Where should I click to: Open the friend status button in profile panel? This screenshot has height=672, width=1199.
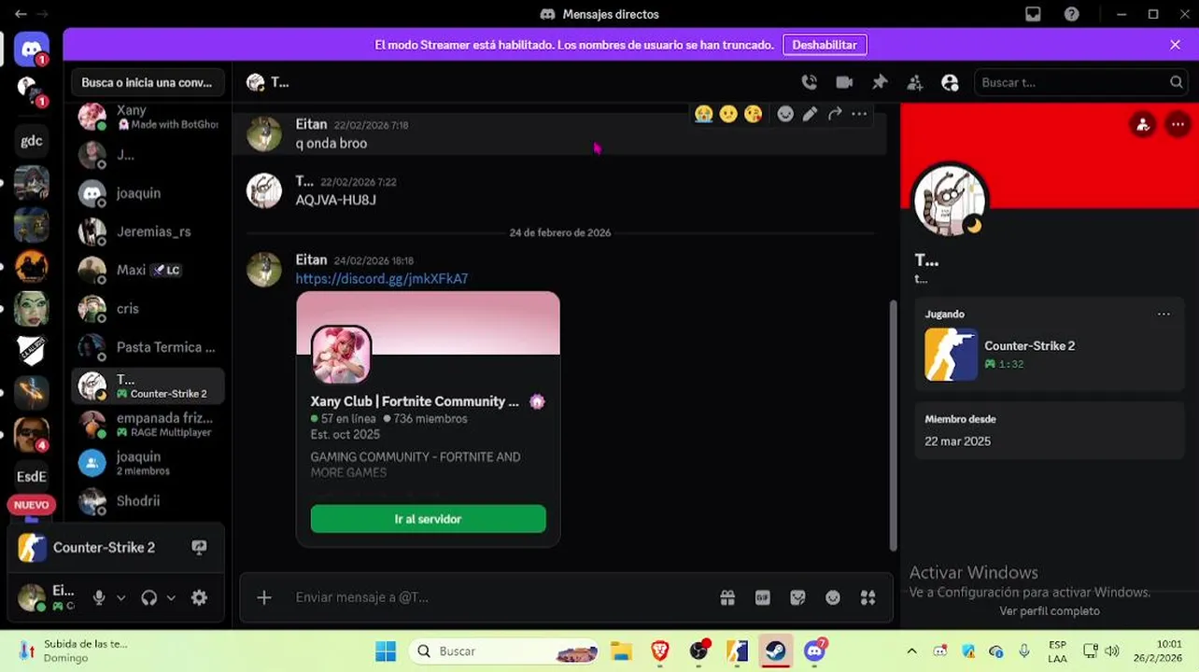tap(1143, 124)
